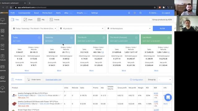Viewport: 198px width, 111px height.
Task: Click More on the Today tile
Action: coord(27,71)
